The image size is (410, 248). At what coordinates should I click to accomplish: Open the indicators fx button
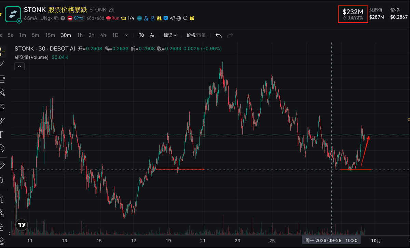[x=152, y=35]
